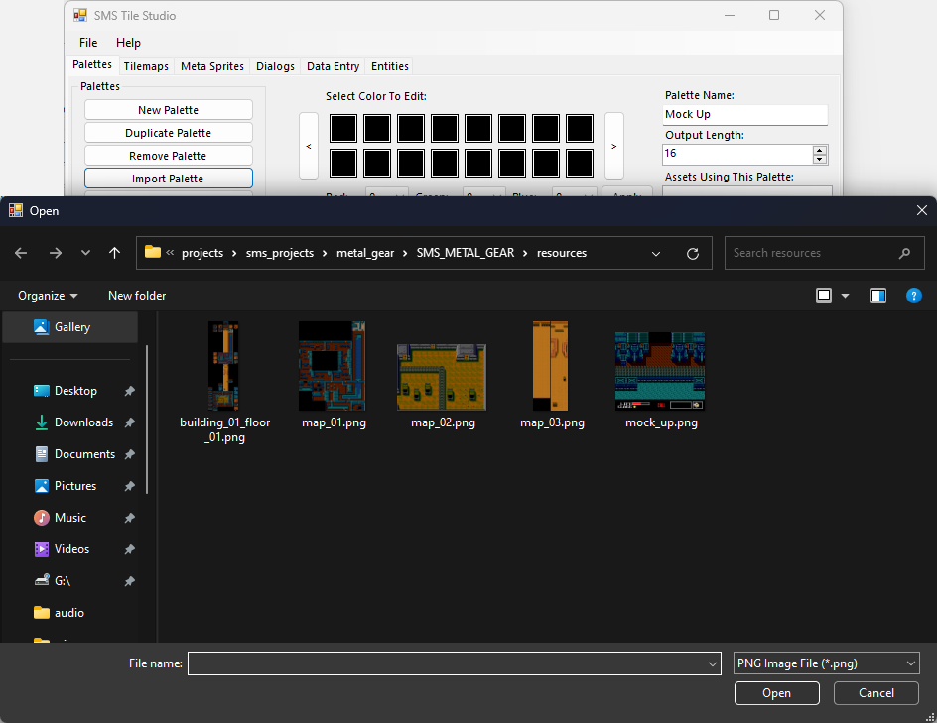Viewport: 937px width, 723px height.
Task: Open Downloads in the navigation pane
Action: (83, 422)
